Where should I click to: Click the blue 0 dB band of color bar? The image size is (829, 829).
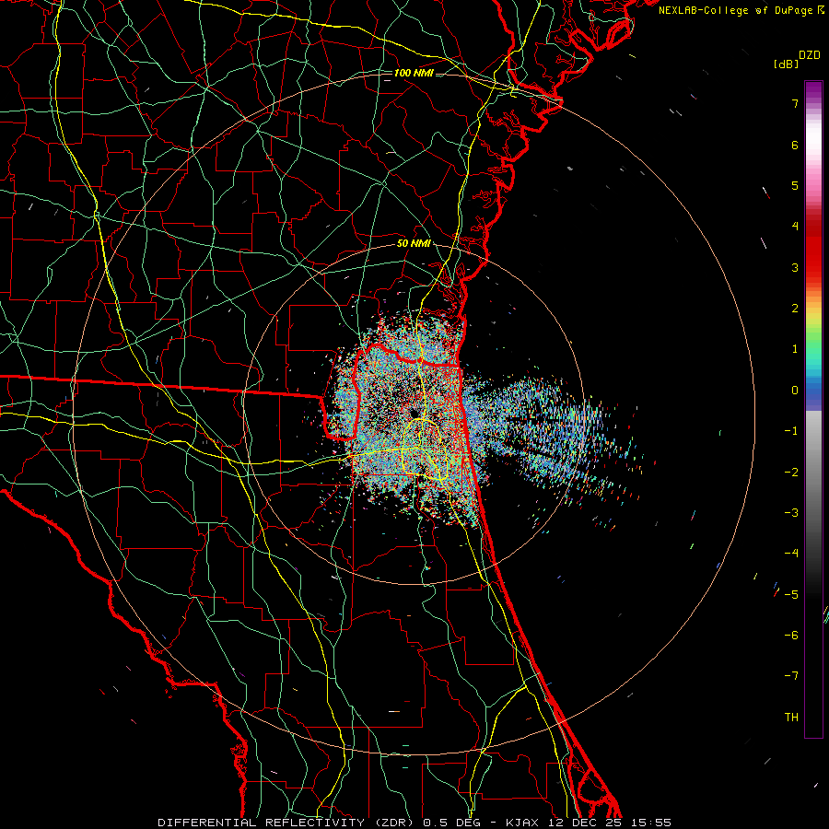click(813, 391)
